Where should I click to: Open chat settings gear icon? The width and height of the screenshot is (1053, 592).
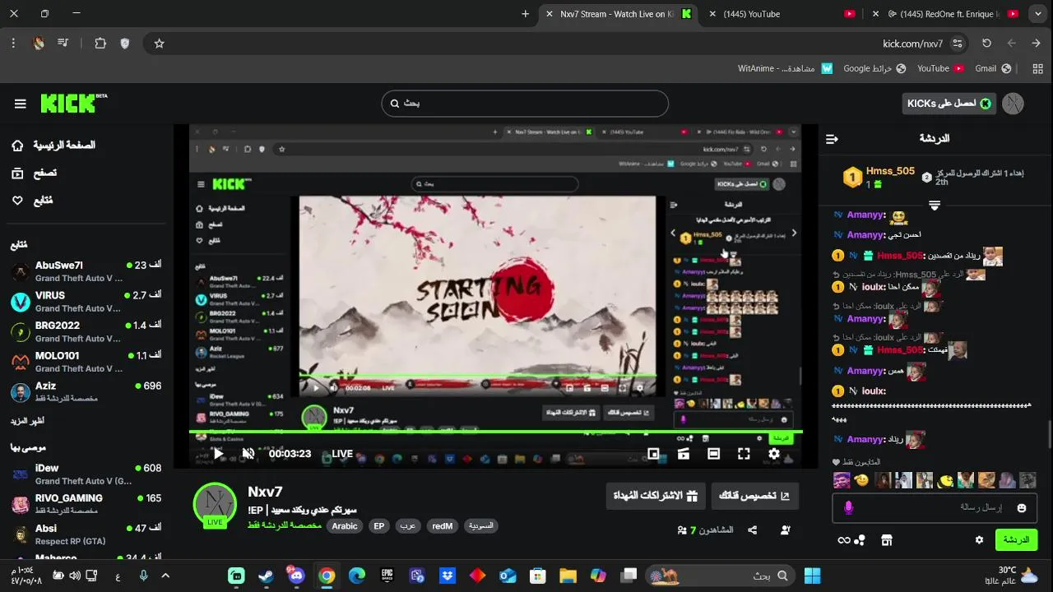pos(979,540)
